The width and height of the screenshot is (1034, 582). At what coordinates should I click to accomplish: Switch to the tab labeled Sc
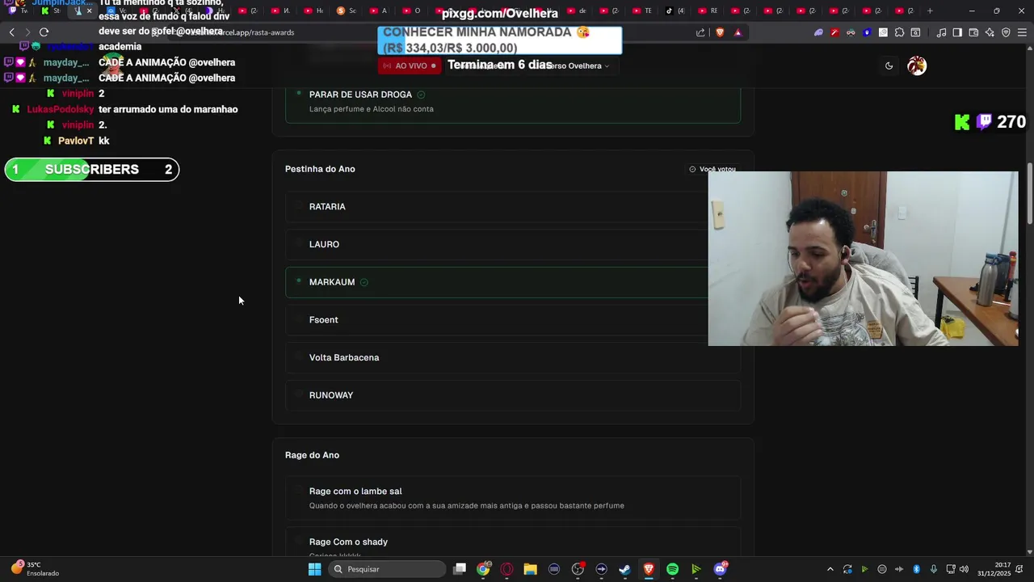[346, 11]
